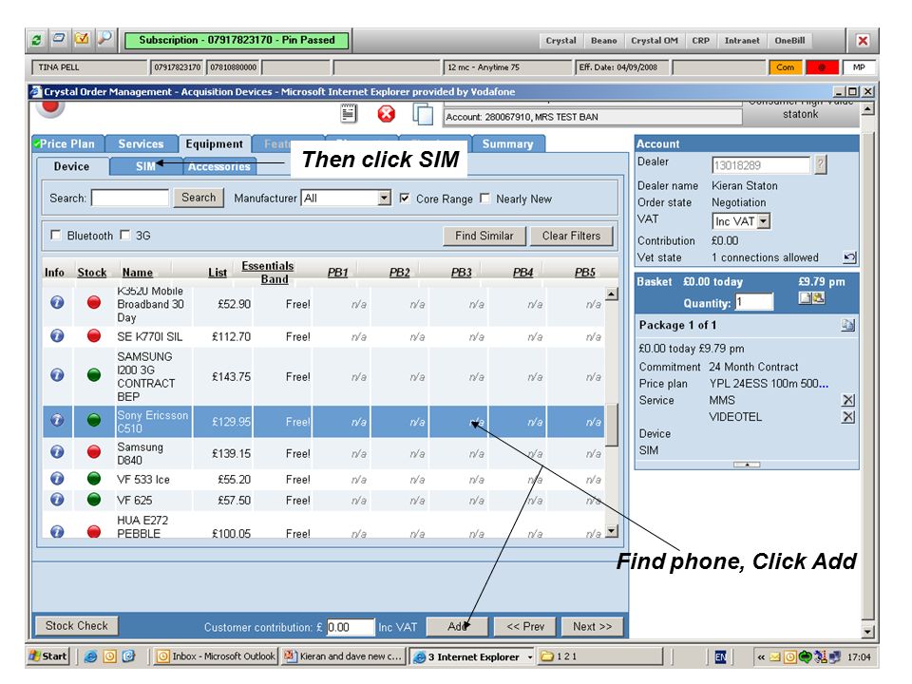This screenshot has width=912, height=684.
Task: Click the basket Quantity field
Action: pos(753,302)
